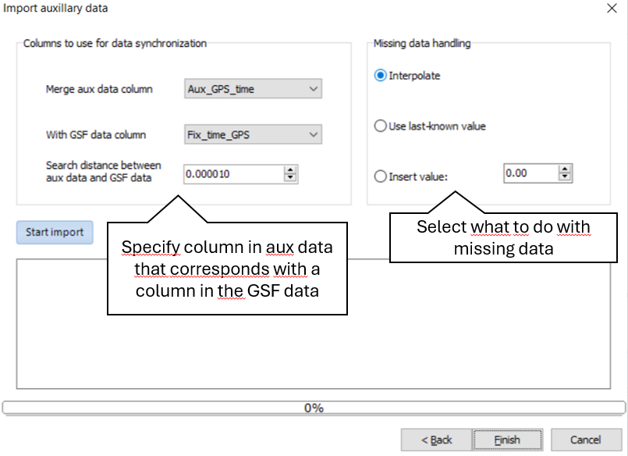Expand the Aux_GPS_time combo box list

tap(314, 88)
